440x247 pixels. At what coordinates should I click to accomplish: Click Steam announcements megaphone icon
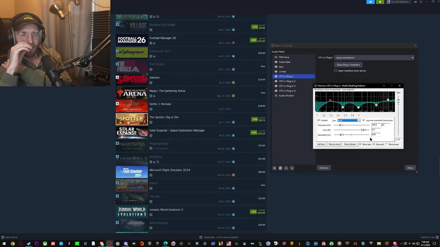pos(371,2)
